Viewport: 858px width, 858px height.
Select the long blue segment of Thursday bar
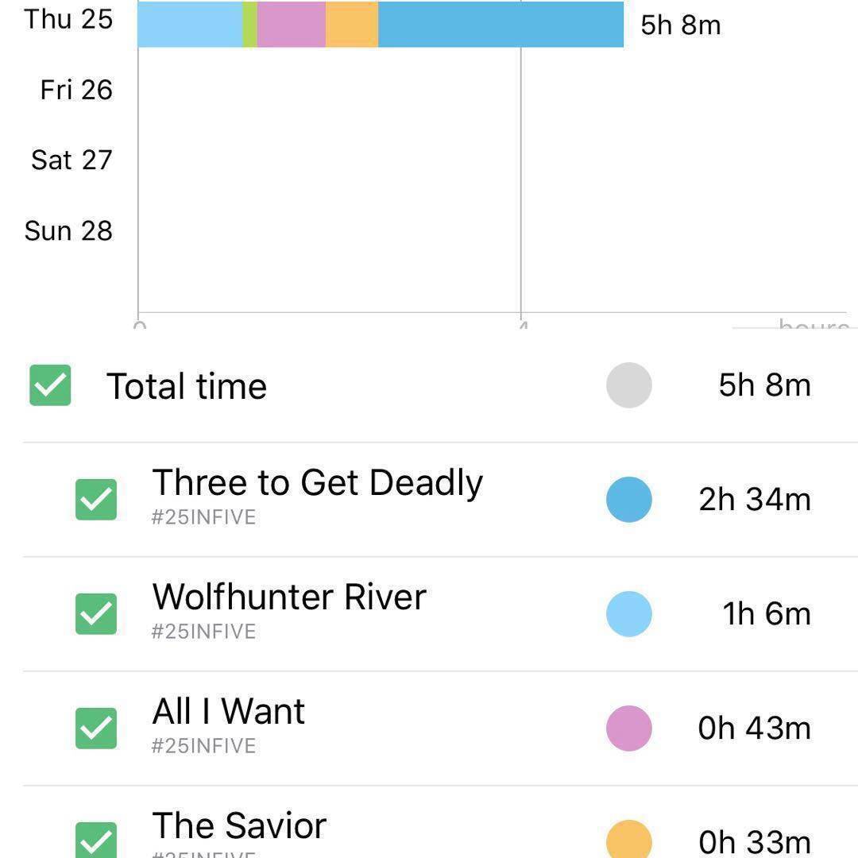[500, 24]
